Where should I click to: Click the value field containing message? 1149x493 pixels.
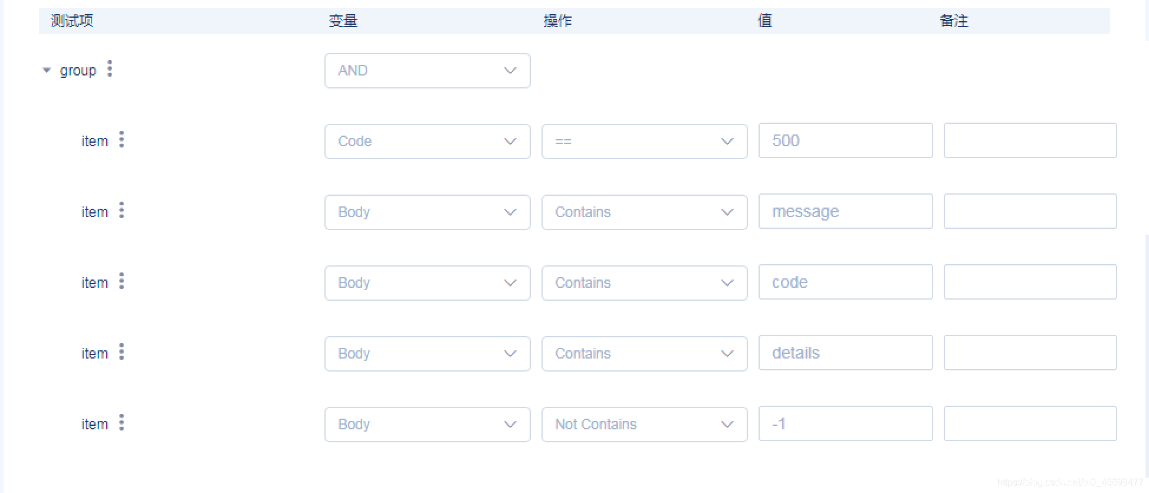pos(845,211)
